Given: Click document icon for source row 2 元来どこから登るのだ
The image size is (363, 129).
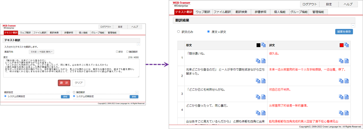Looking at the screenshot, I should (x=264, y=81).
